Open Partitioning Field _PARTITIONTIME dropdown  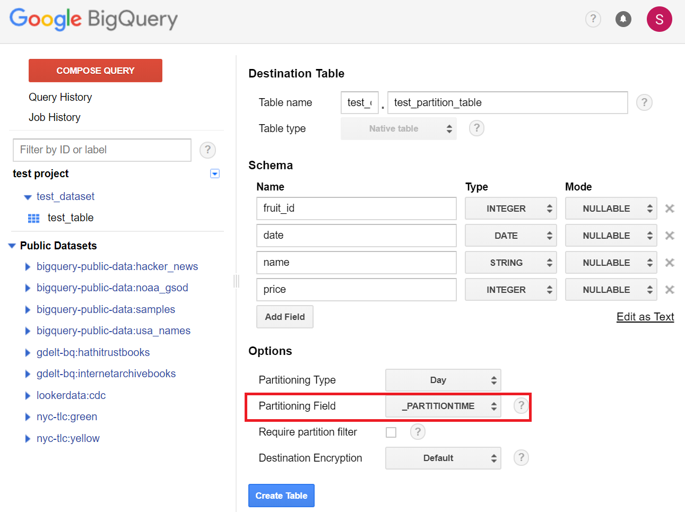[443, 406]
